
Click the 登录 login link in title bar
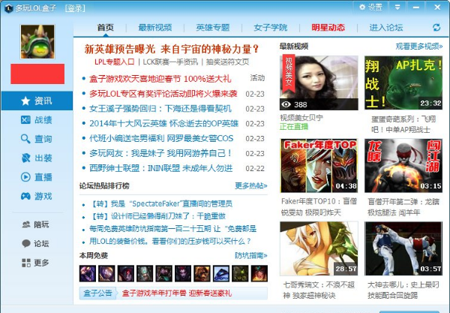click(74, 8)
